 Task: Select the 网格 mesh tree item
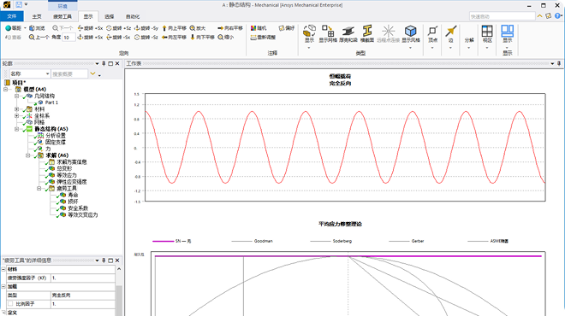[39, 122]
